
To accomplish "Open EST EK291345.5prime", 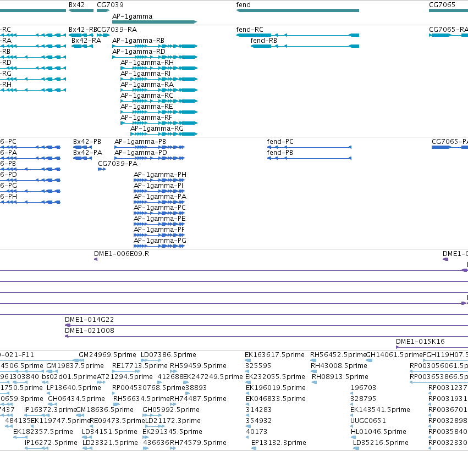I will click(172, 432).
